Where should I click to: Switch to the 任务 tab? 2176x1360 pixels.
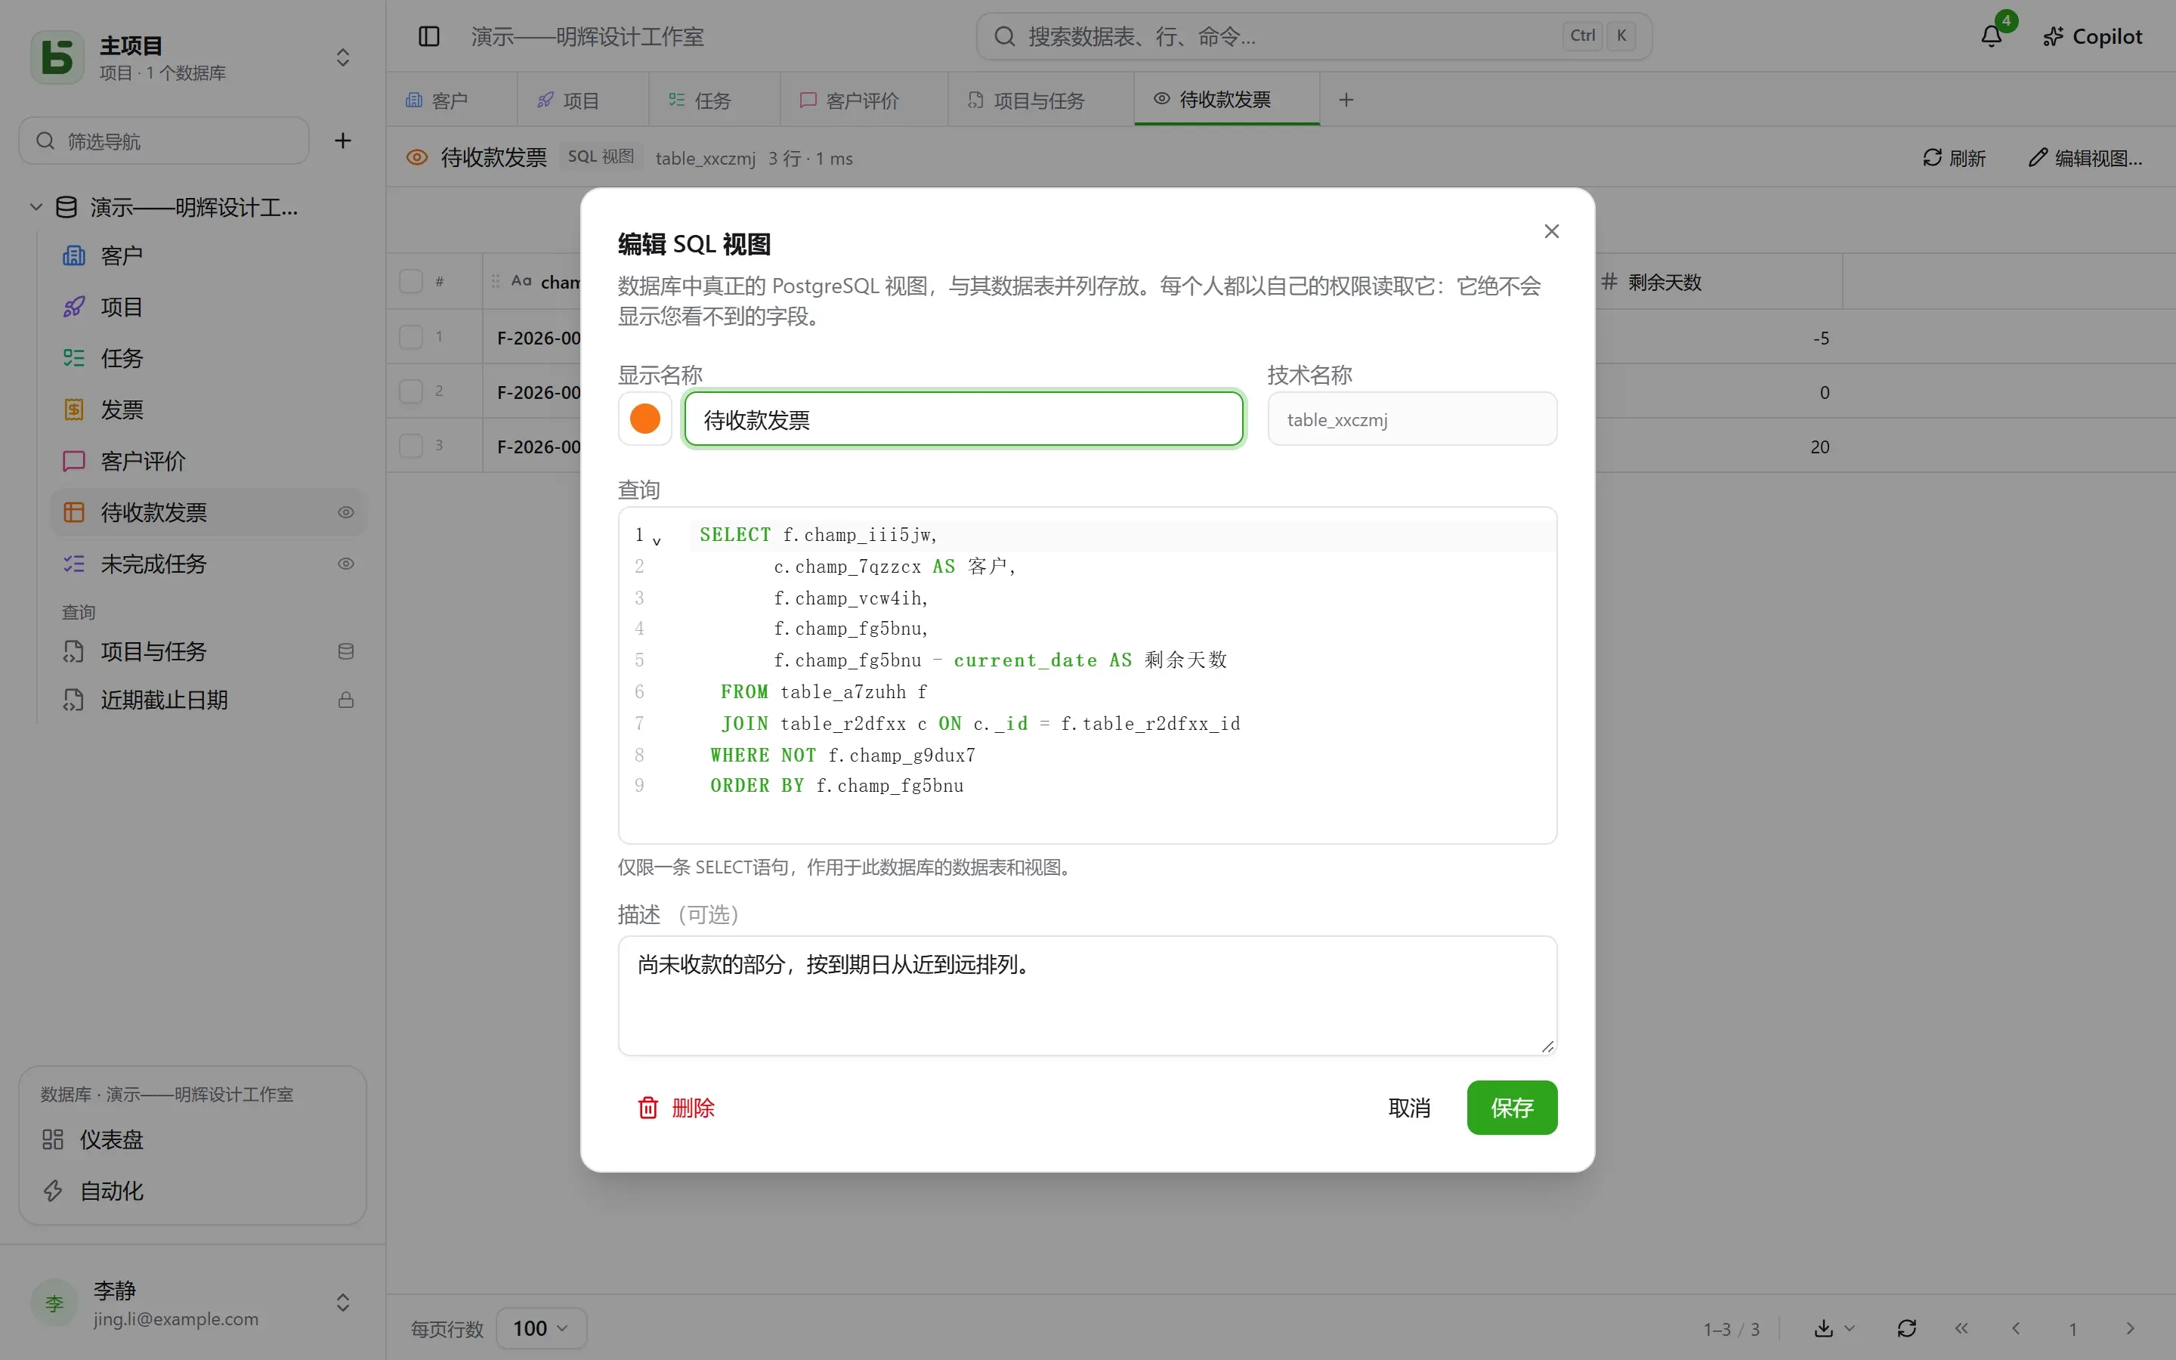pyautogui.click(x=714, y=100)
